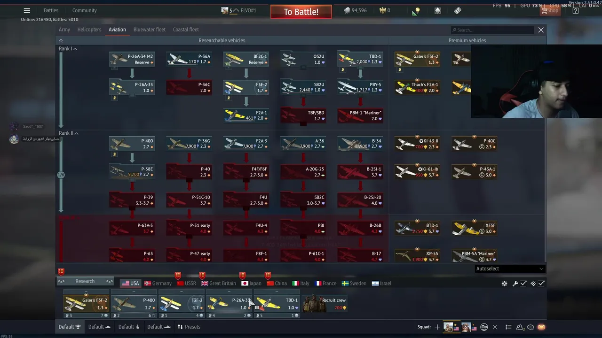Select the P-36A aircraft card
This screenshot has height=338, width=602.
pos(189,59)
